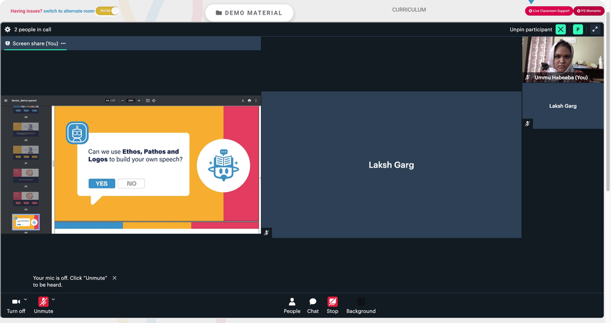Select slide thumbnail 40
This screenshot has width=611, height=323.
(26, 129)
